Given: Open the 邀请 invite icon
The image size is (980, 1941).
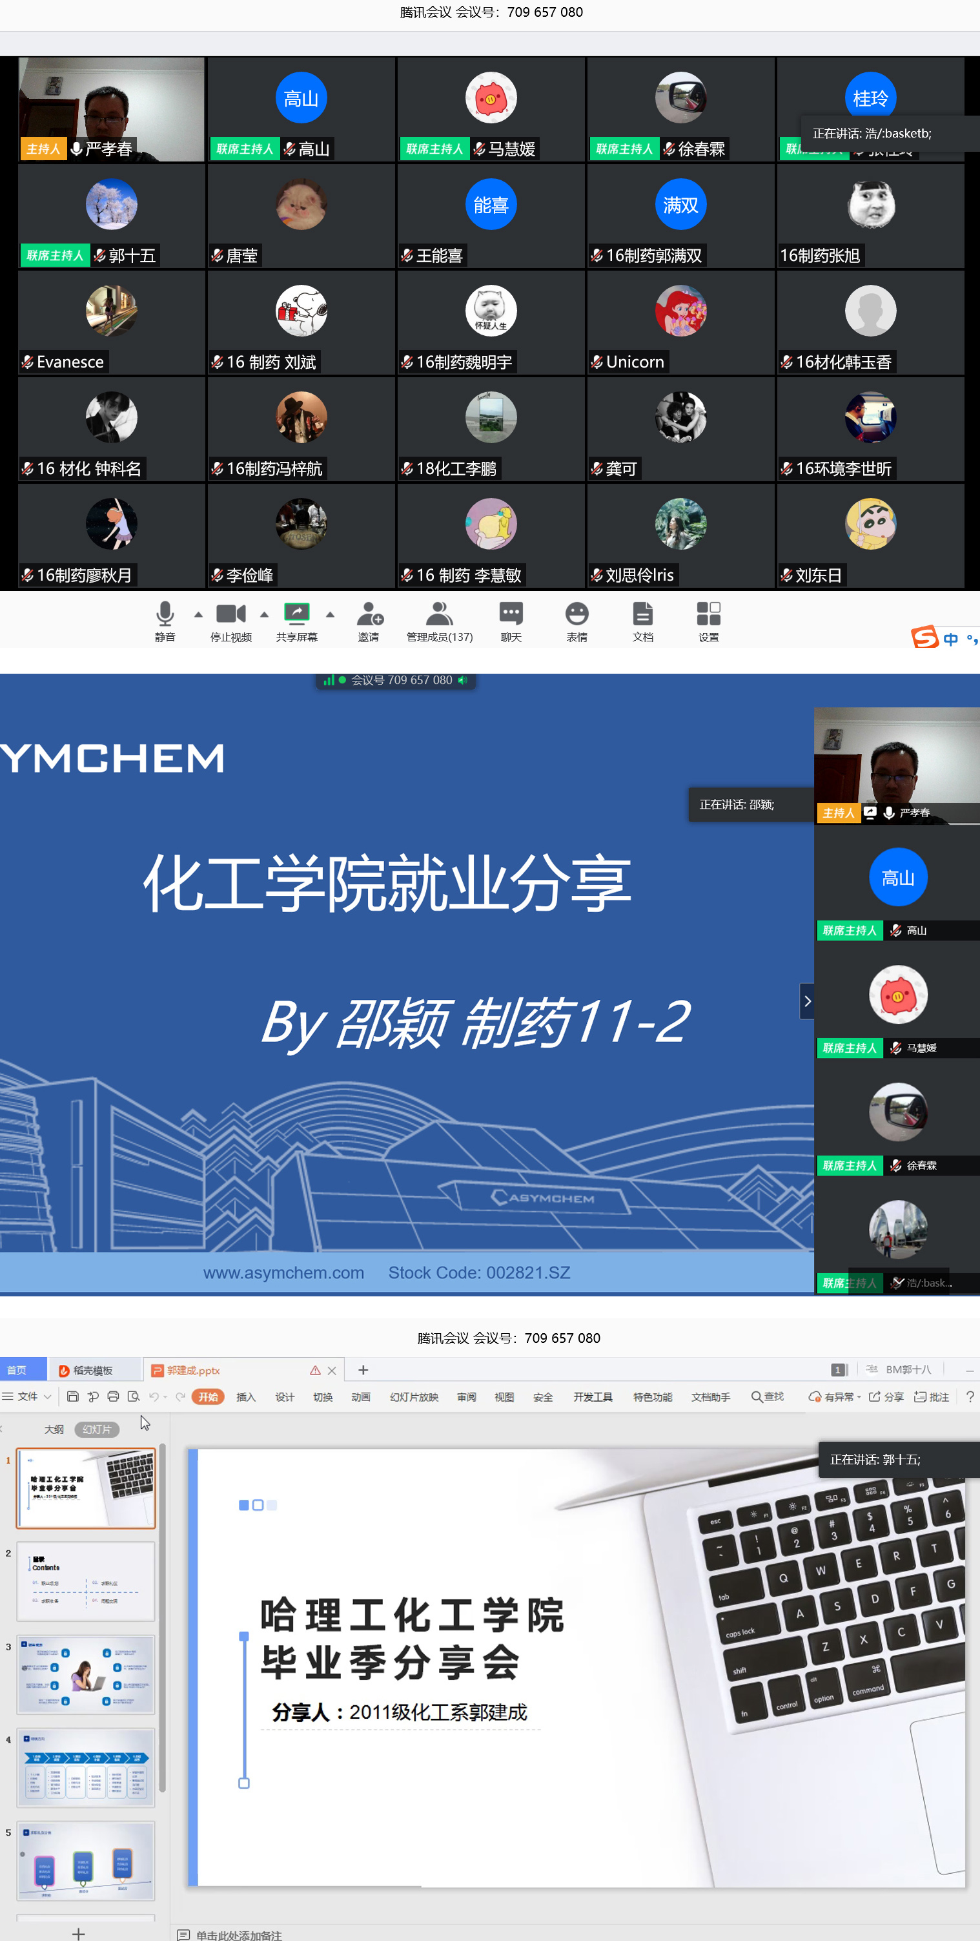Looking at the screenshot, I should click(369, 615).
